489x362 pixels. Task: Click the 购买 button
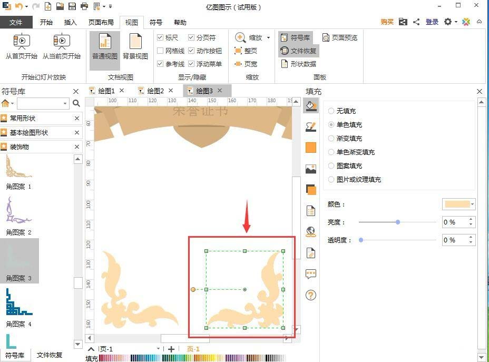point(386,22)
